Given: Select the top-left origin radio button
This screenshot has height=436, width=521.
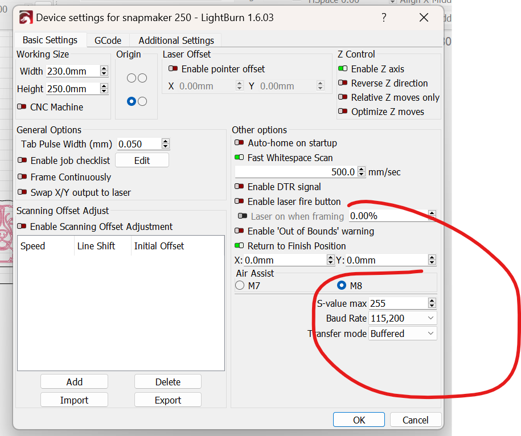Looking at the screenshot, I should pos(132,78).
